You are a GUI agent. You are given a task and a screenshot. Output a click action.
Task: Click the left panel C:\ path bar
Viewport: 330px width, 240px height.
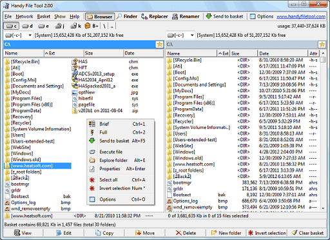[x=79, y=45]
